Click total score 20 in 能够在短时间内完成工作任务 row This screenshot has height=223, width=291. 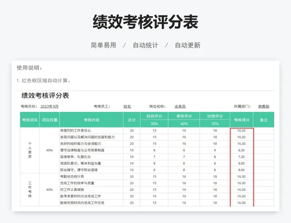click(x=132, y=203)
